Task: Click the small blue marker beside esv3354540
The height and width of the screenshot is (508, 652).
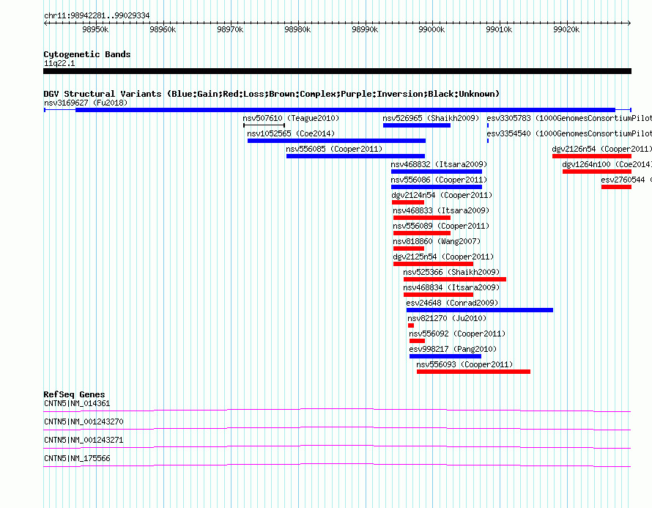Action: [x=488, y=141]
